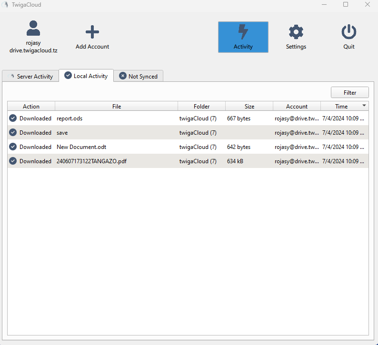The width and height of the screenshot is (378, 345).
Task: Click twigaCloud (7) folder in TANGAZO.pdf row
Action: point(198,161)
